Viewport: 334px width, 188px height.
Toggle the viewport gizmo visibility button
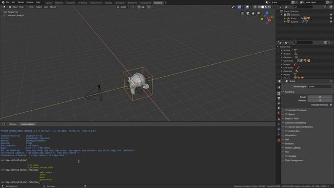[240, 7]
